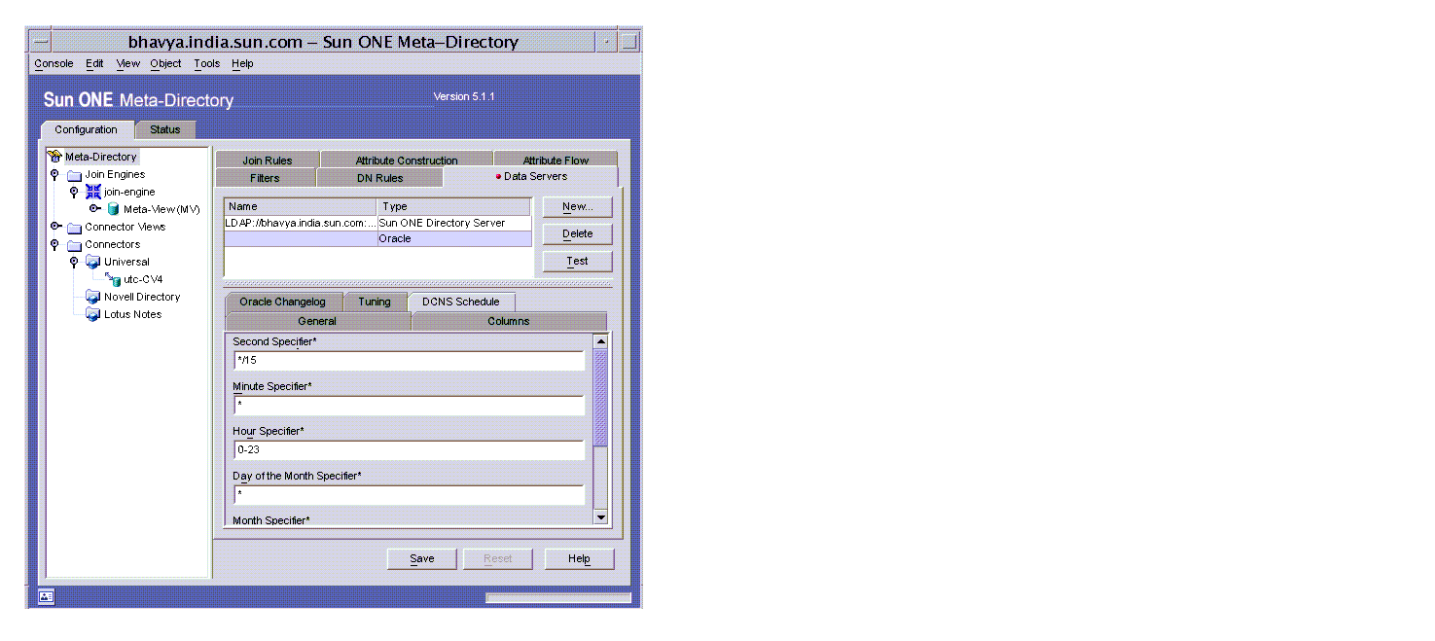Viewport: 1435px width, 641px height.
Task: Click the Day of the Month Specifier field
Action: (x=409, y=494)
